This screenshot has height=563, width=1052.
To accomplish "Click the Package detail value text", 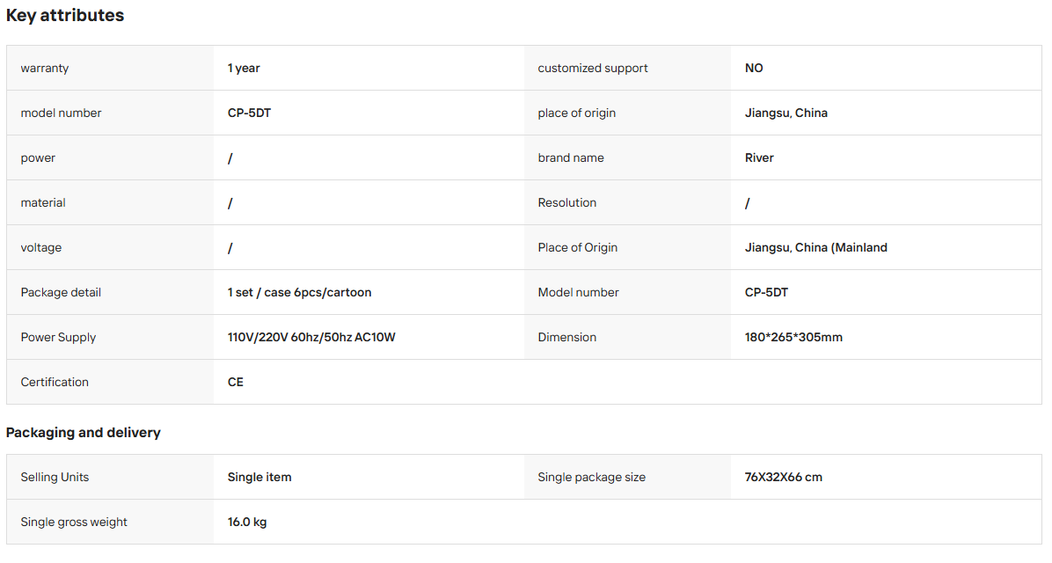I will [x=299, y=293].
